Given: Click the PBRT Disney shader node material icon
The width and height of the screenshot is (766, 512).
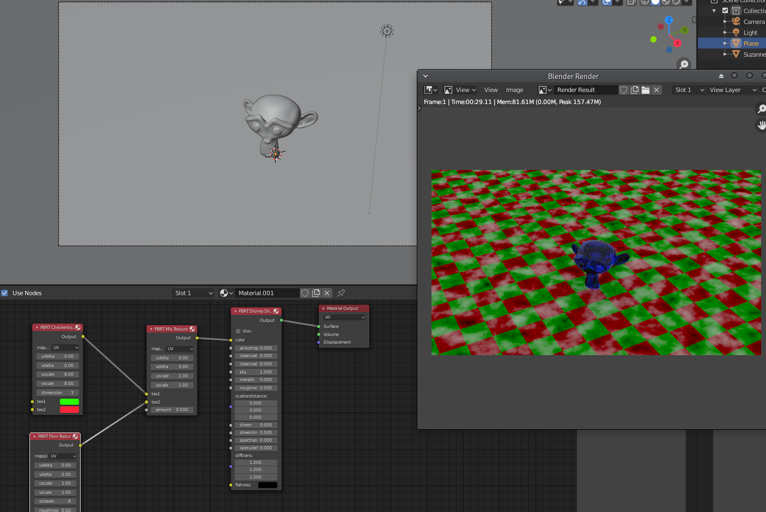Looking at the screenshot, I should click(276, 311).
